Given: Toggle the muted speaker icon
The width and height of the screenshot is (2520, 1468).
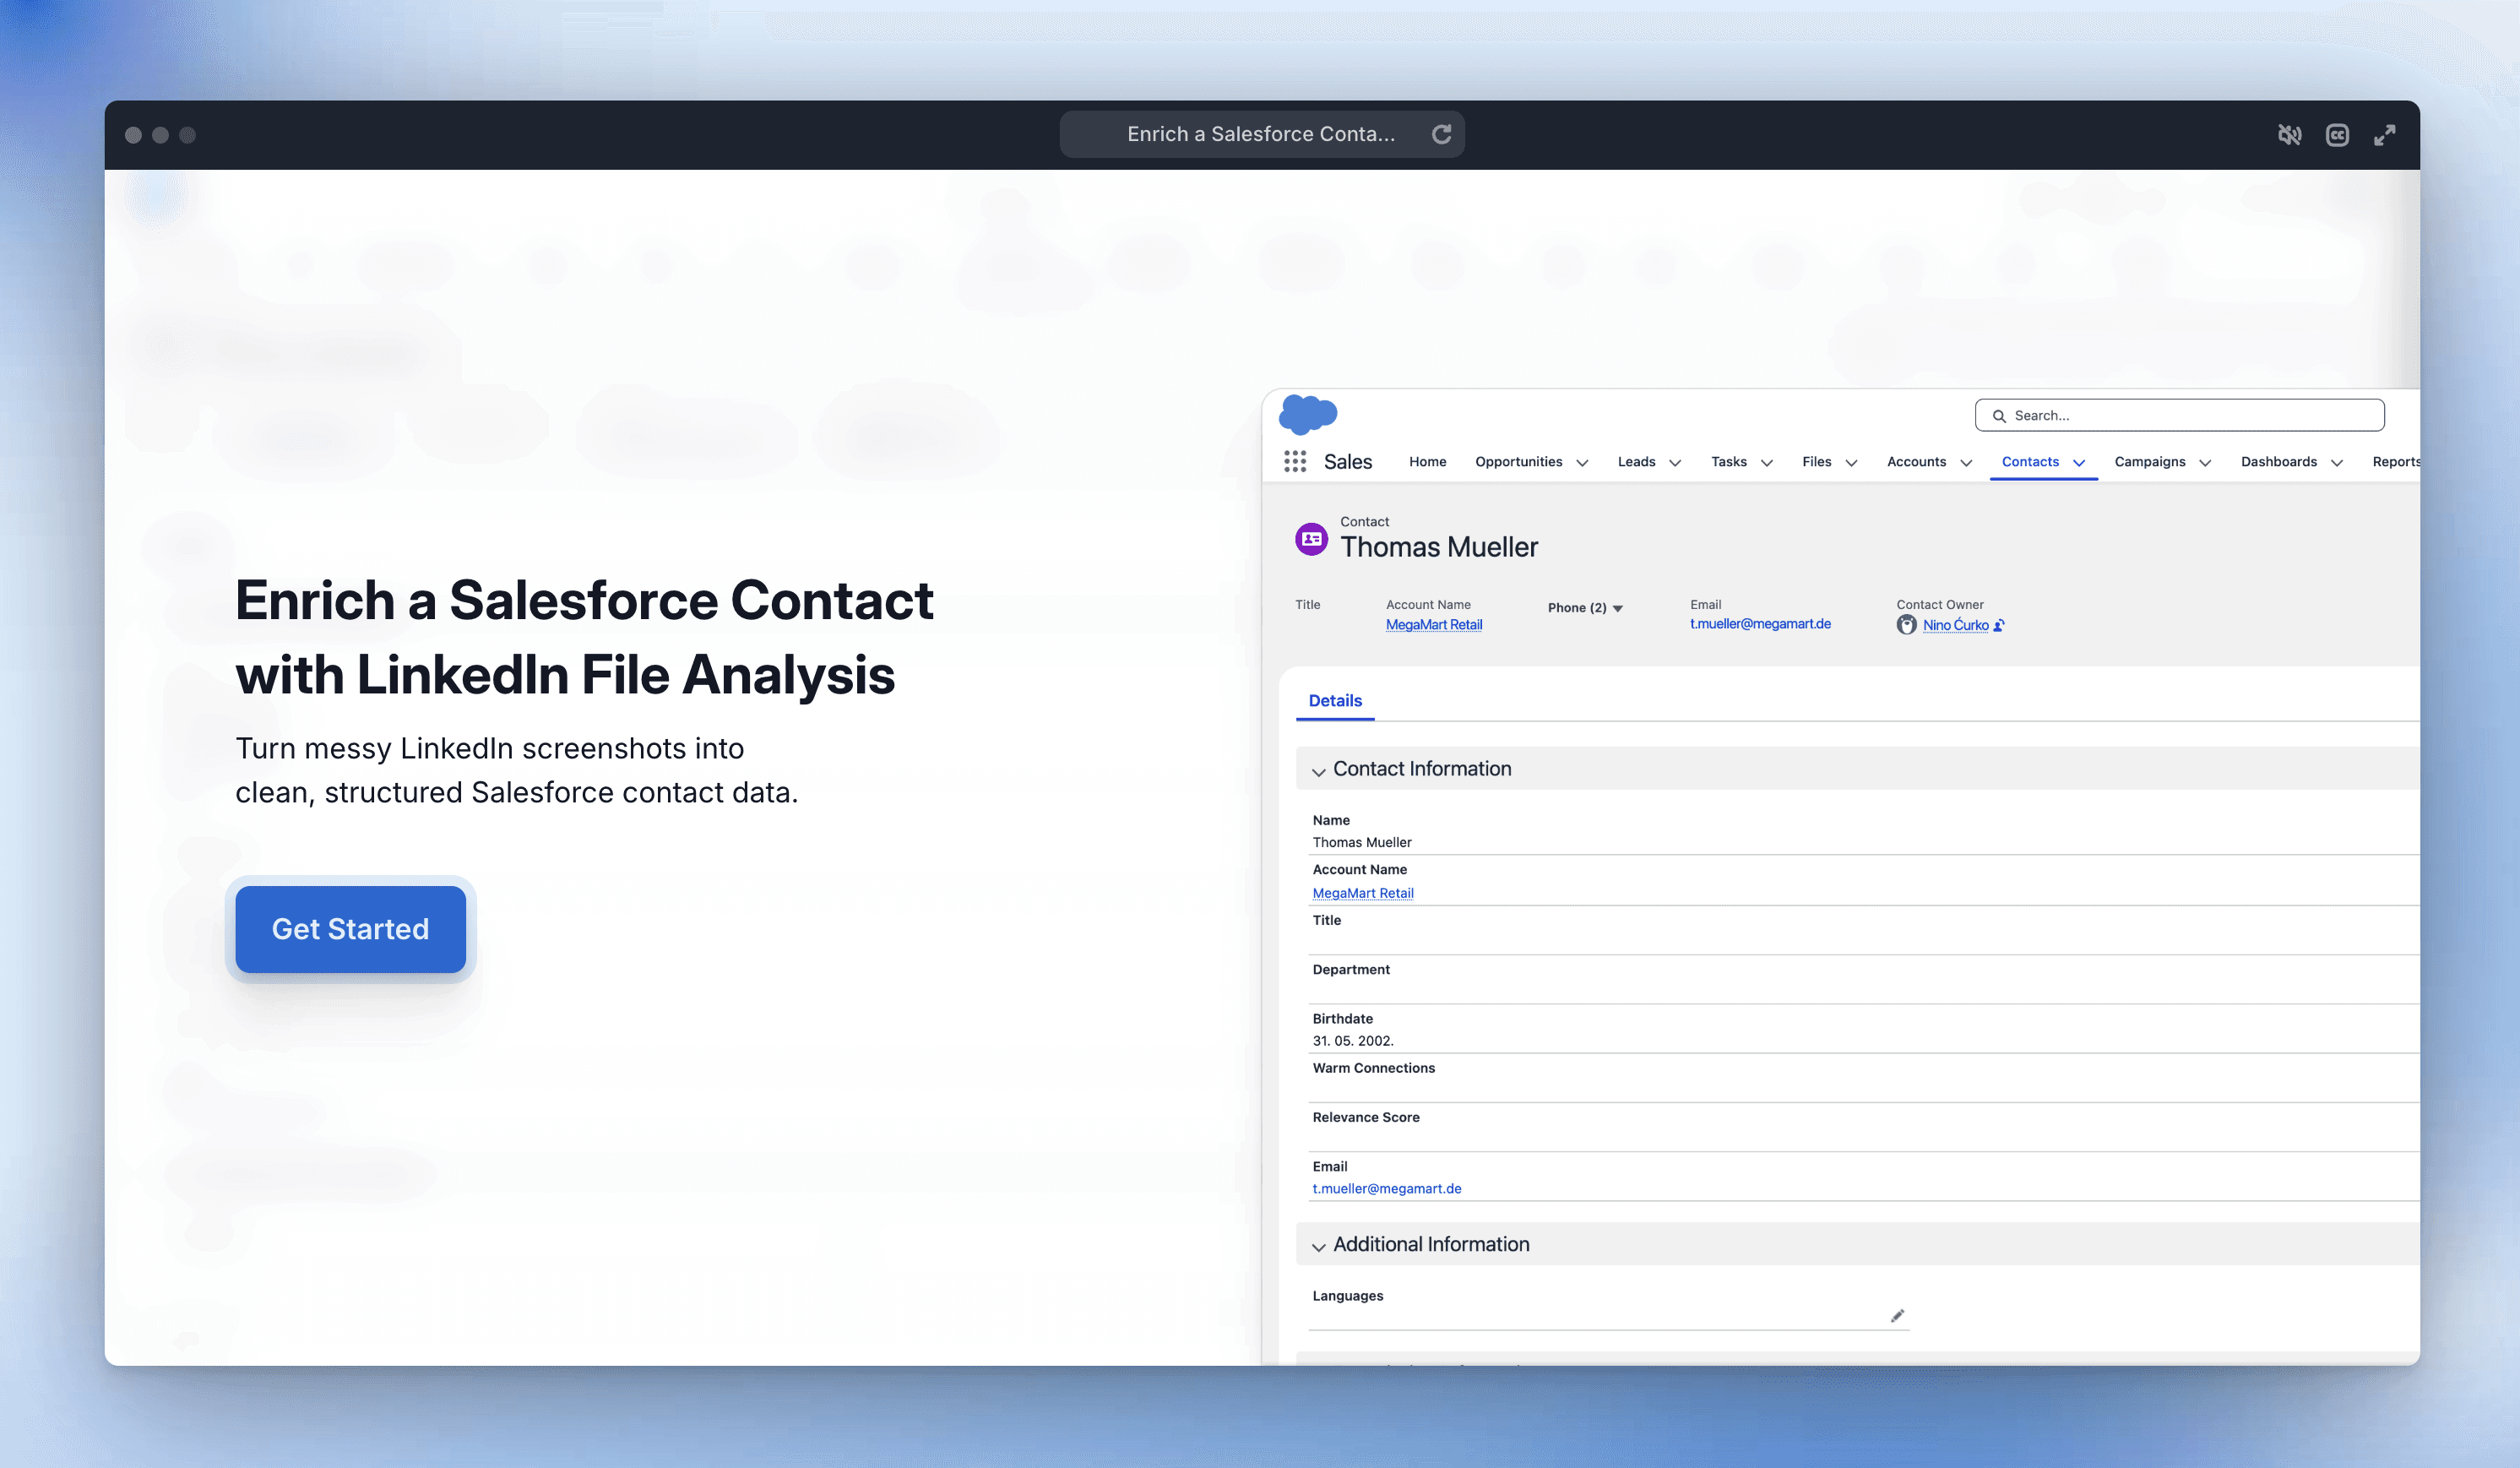Looking at the screenshot, I should [2289, 135].
